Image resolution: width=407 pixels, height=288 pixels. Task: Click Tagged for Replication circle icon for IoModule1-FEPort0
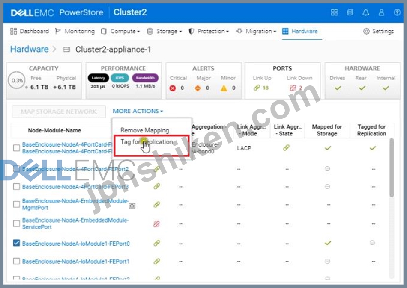[372, 243]
